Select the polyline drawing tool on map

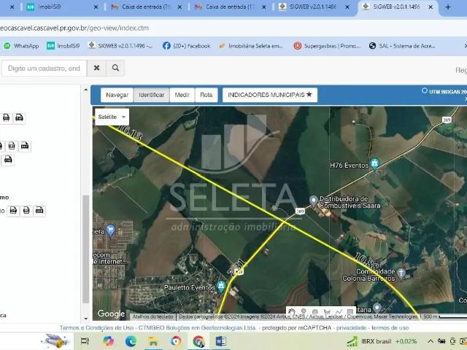point(339,312)
